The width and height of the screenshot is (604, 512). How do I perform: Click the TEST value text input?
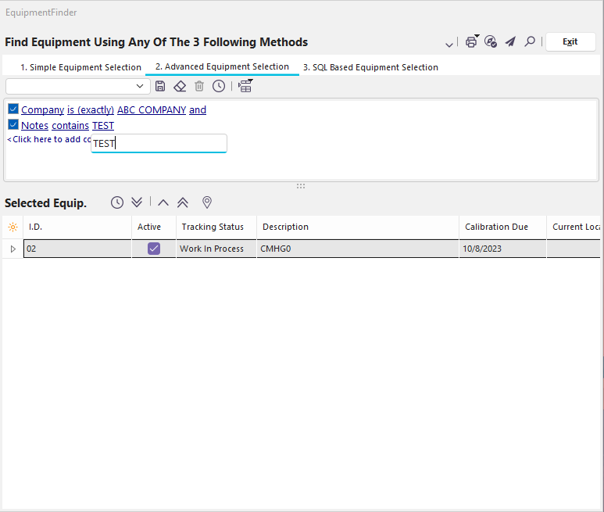coord(159,143)
